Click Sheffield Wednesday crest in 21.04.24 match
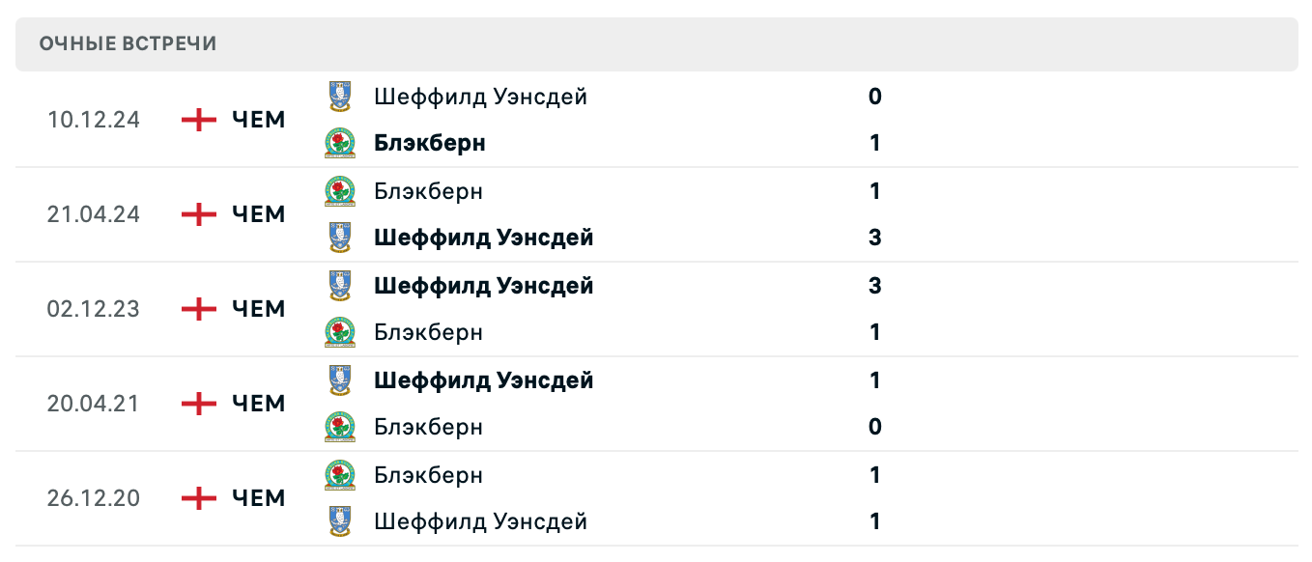The width and height of the screenshot is (1312, 562). click(339, 238)
